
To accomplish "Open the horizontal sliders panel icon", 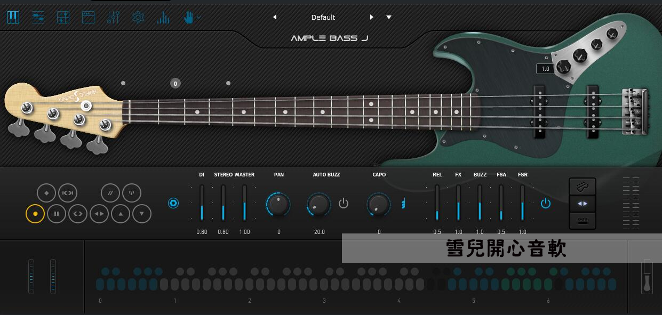I will click(38, 18).
